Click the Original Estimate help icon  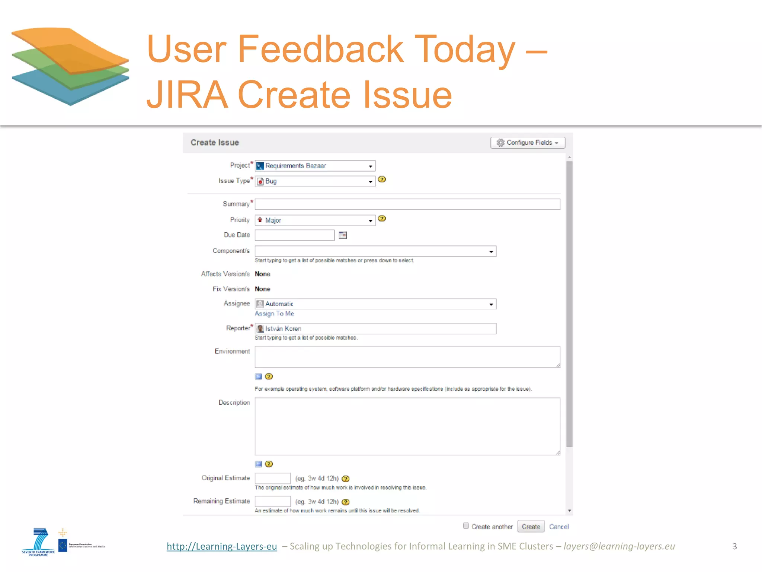click(346, 479)
